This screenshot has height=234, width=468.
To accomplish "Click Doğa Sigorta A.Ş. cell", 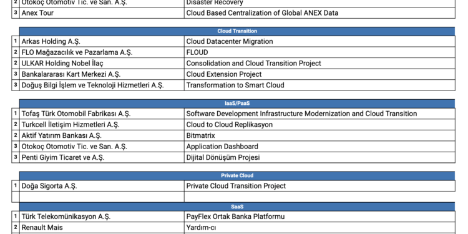I will (102, 186).
